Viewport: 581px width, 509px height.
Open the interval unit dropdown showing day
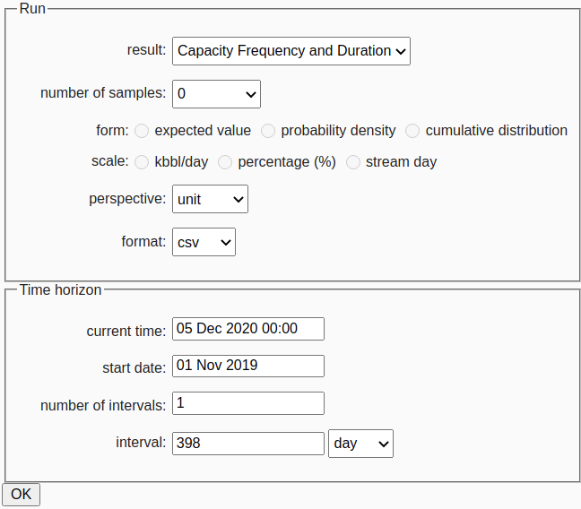coord(360,444)
